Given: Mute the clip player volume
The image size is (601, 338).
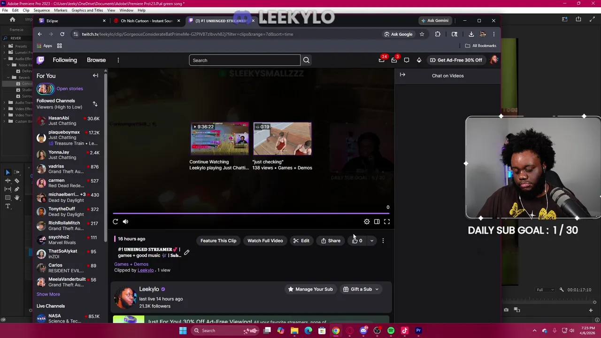Looking at the screenshot, I should [125, 222].
